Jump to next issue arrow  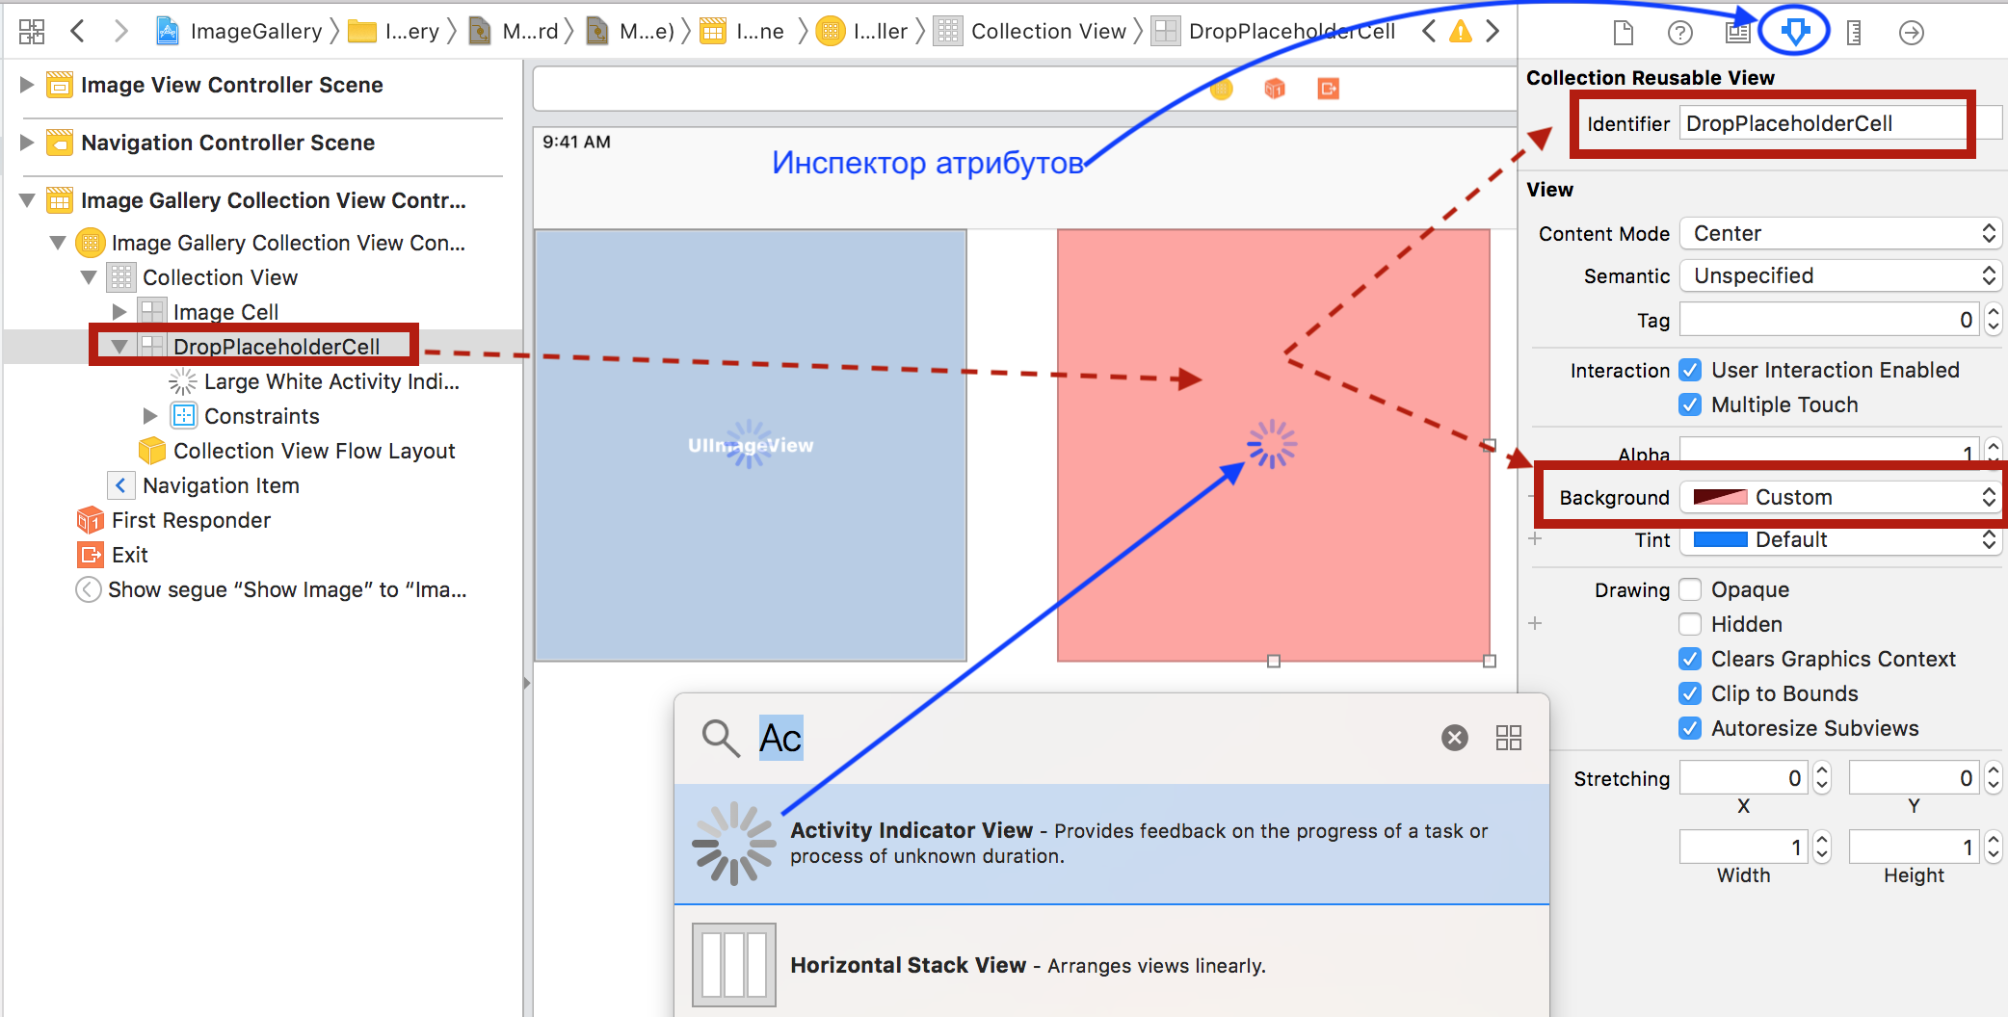pos(1493,32)
